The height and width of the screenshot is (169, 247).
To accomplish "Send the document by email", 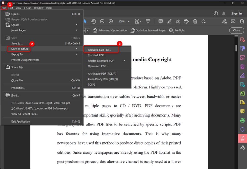I will [x=233, y=21].
